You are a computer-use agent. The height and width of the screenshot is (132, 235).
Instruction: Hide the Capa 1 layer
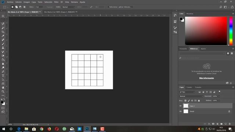click(x=180, y=106)
